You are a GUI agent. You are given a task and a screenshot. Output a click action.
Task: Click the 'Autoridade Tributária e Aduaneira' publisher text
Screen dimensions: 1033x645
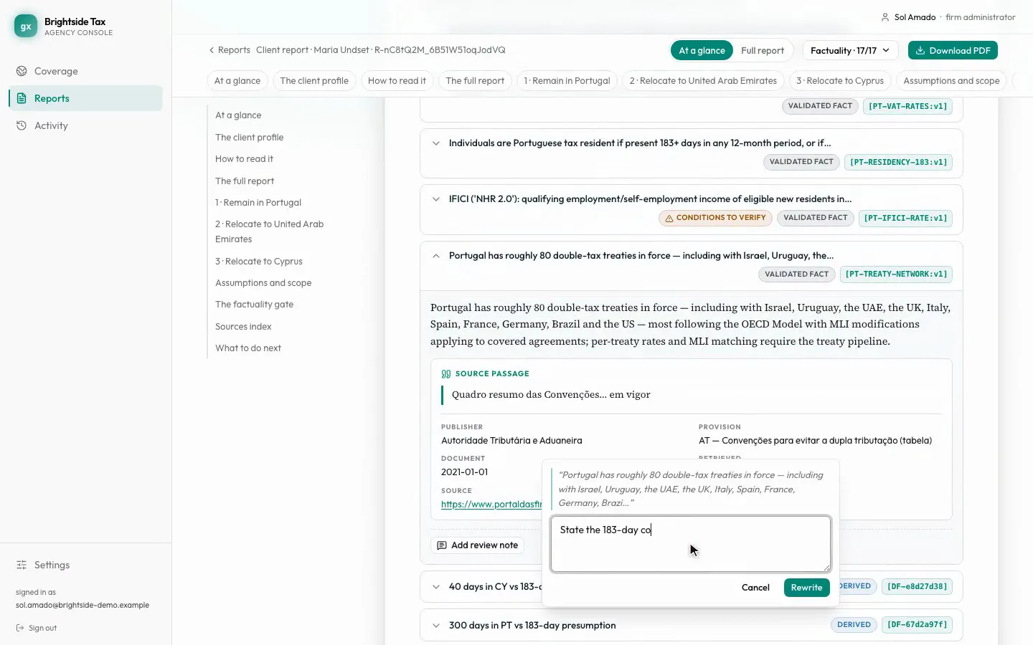pyautogui.click(x=511, y=441)
